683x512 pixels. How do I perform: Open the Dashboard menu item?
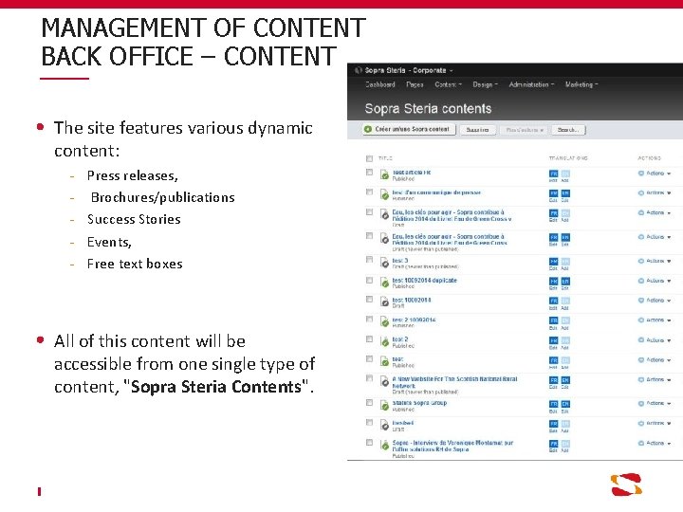[x=379, y=84]
